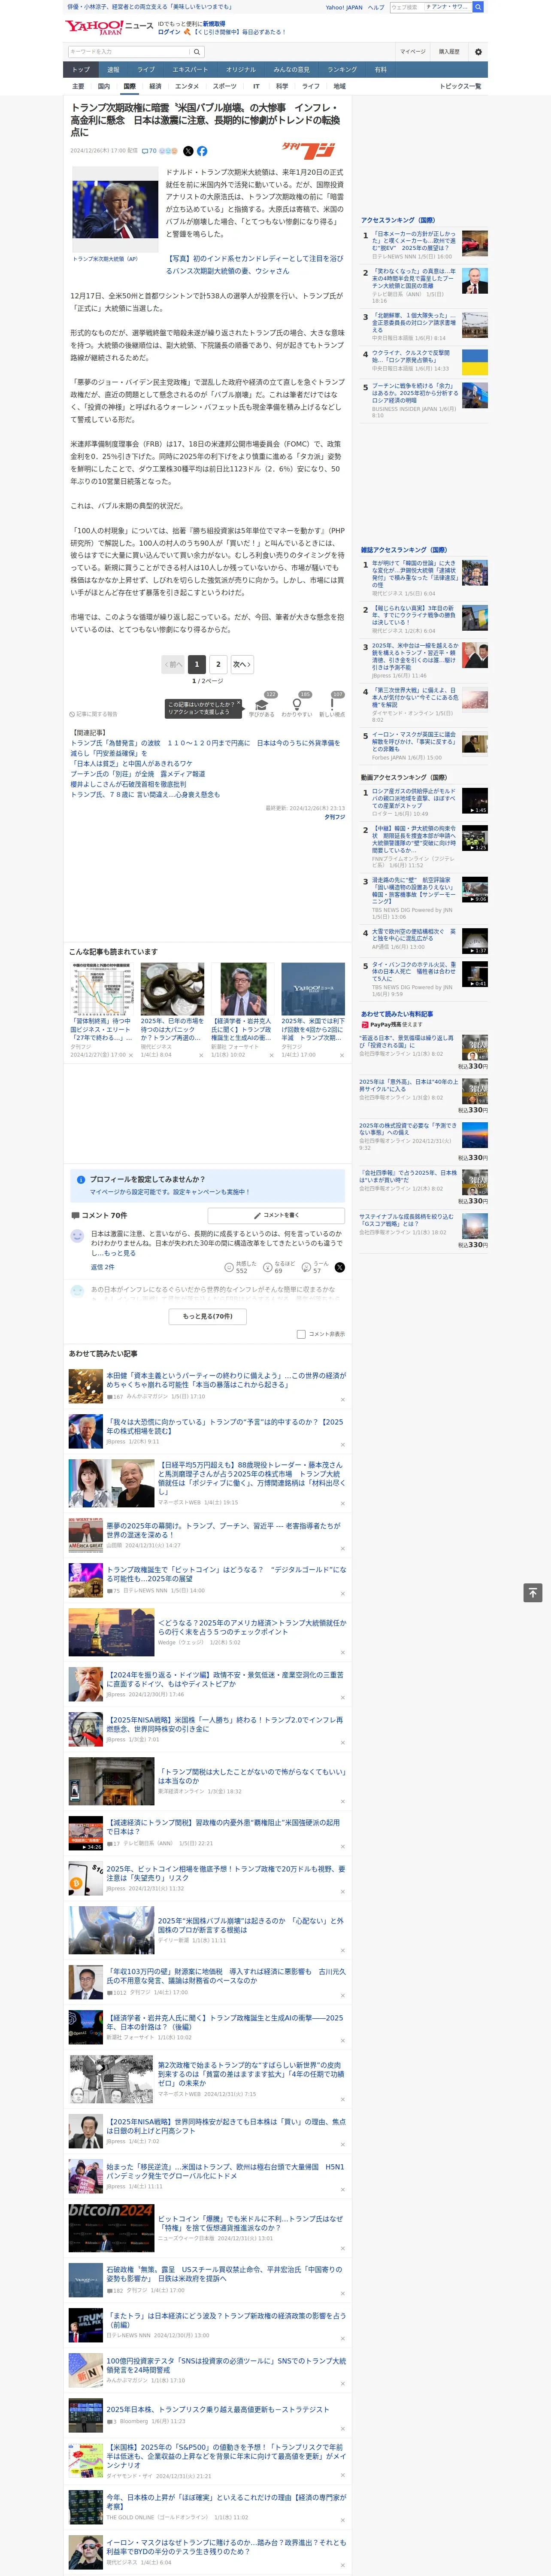
Task: Click the マイページから設定可能です campaign link
Action: pyautogui.click(x=169, y=1192)
